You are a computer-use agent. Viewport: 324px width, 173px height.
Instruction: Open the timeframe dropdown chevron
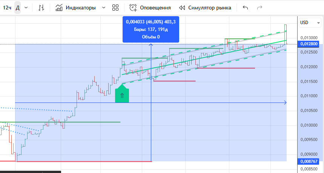[x=26, y=8]
